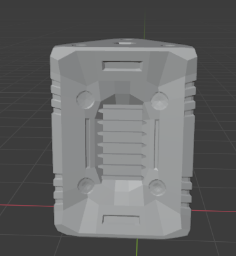Screen dimensions: 236x256
Task: Pick the narrow vertical slot left of the threads
Action: [87, 143]
